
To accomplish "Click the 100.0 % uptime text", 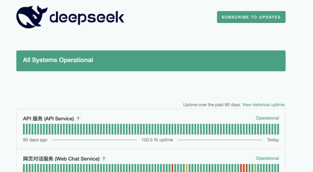I will [157, 140].
